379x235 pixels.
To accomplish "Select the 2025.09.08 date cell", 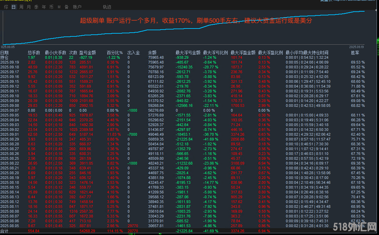I will [10, 105].
